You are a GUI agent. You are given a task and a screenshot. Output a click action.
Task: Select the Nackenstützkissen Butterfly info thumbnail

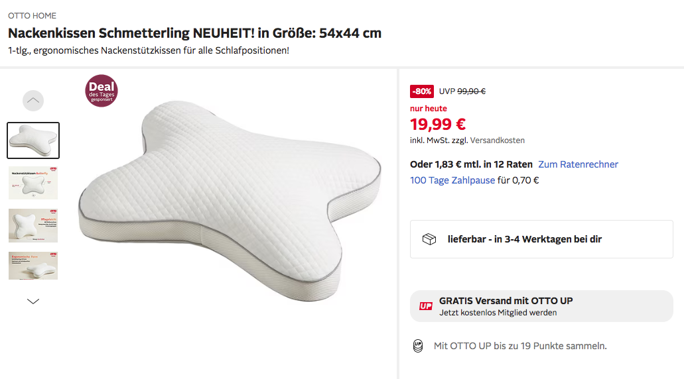point(33,183)
